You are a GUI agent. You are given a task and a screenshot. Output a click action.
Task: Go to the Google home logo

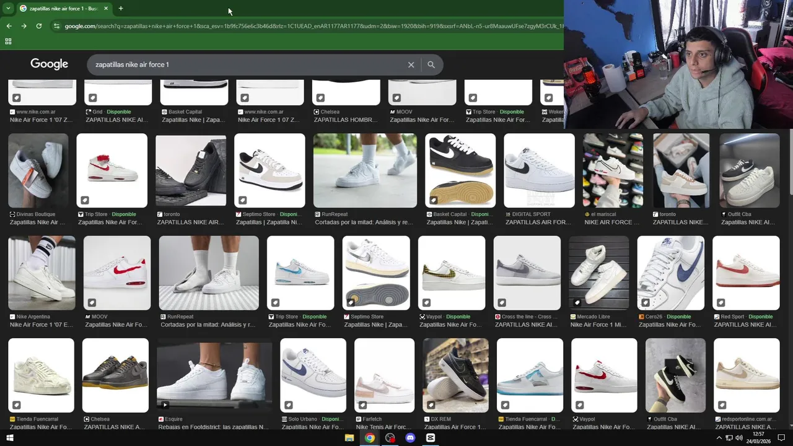(49, 64)
